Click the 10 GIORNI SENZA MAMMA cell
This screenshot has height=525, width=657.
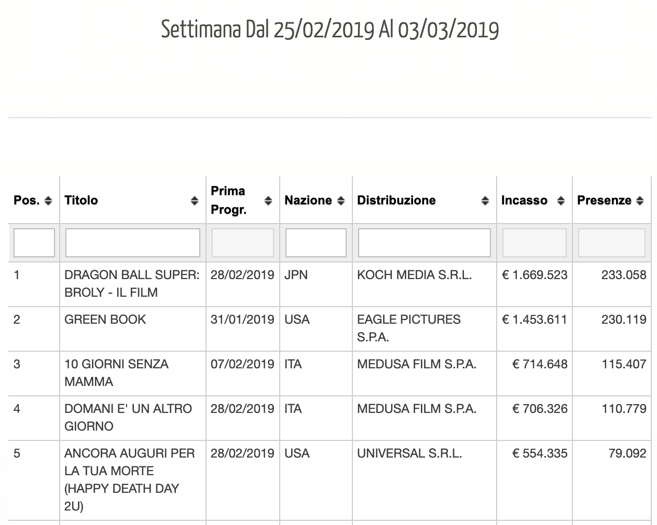point(116,373)
